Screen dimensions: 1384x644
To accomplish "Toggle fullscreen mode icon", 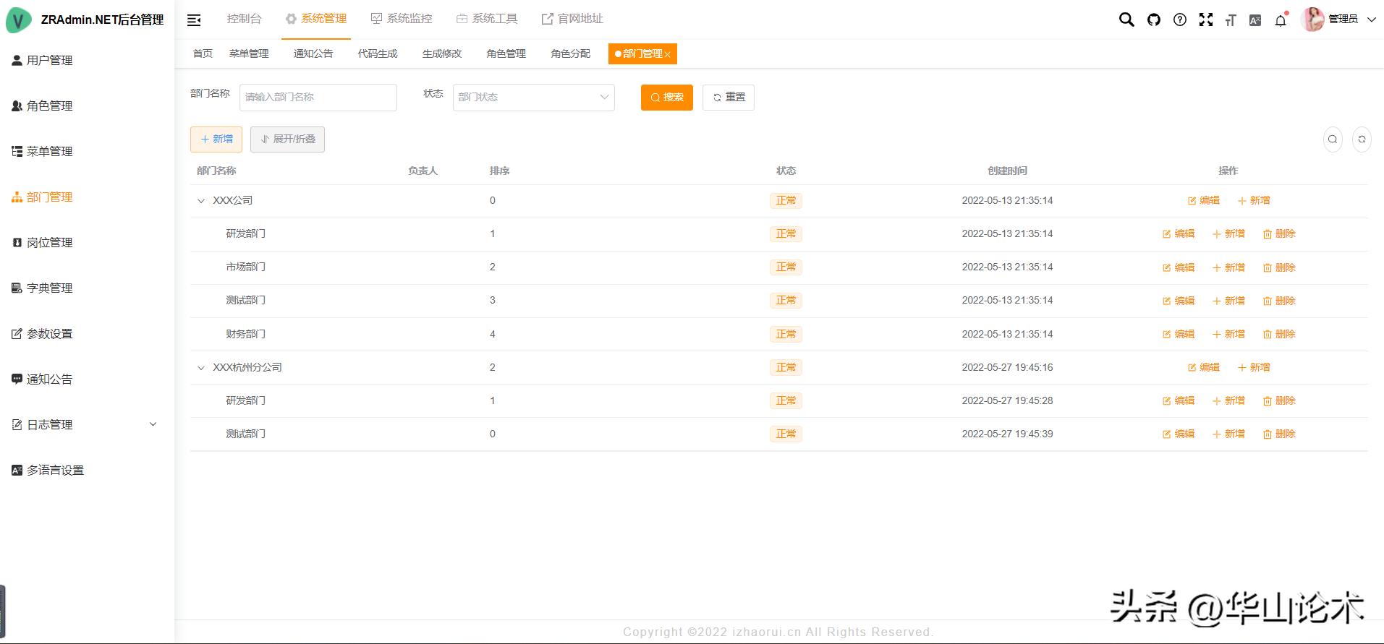I will (x=1205, y=20).
